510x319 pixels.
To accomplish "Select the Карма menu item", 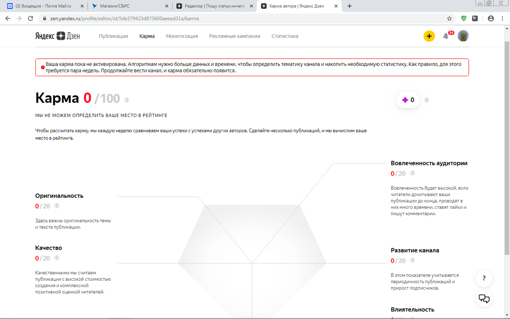I will [x=147, y=36].
